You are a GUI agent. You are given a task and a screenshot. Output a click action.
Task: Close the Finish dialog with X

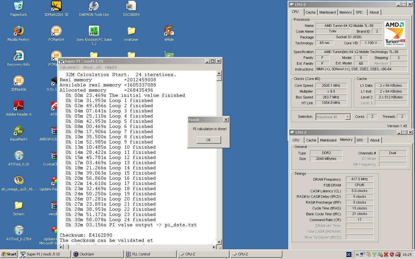tap(226, 119)
